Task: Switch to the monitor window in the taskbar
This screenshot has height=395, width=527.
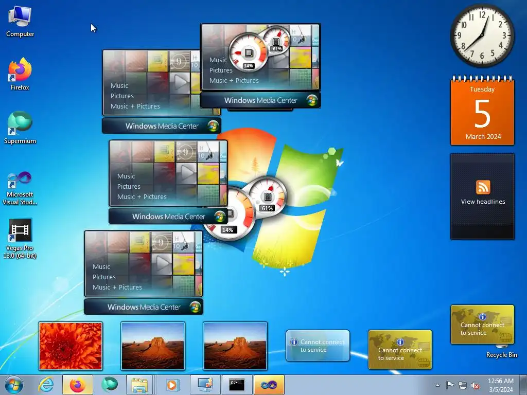Action: [x=205, y=385]
